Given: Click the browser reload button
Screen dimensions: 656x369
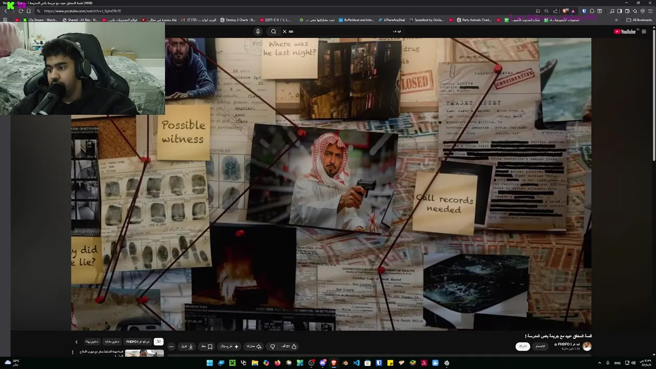Looking at the screenshot, I should [20, 11].
